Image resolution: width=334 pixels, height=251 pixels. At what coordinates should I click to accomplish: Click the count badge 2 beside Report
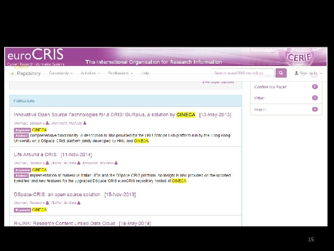point(315,109)
